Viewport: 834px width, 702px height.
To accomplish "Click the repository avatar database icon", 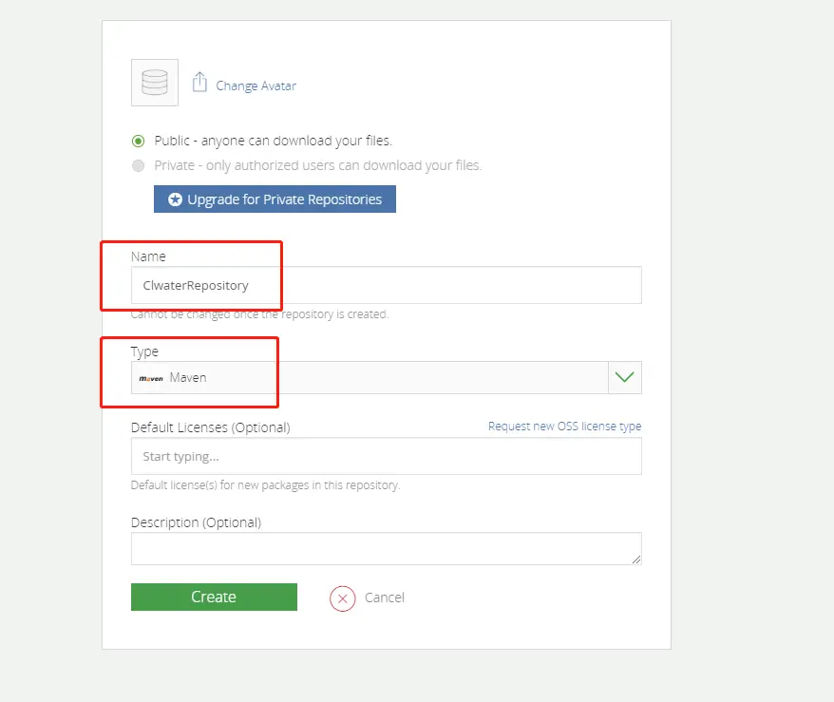I will point(154,83).
